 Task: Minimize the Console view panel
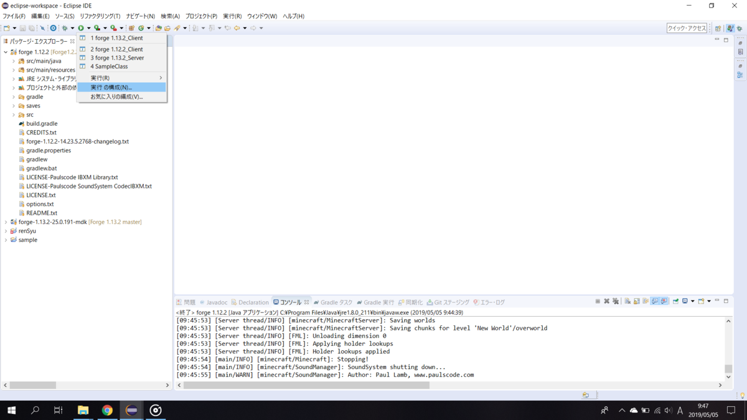pyautogui.click(x=717, y=301)
